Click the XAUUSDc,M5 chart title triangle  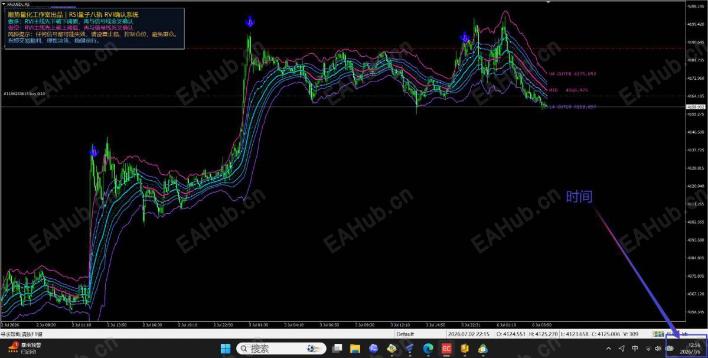[4, 4]
